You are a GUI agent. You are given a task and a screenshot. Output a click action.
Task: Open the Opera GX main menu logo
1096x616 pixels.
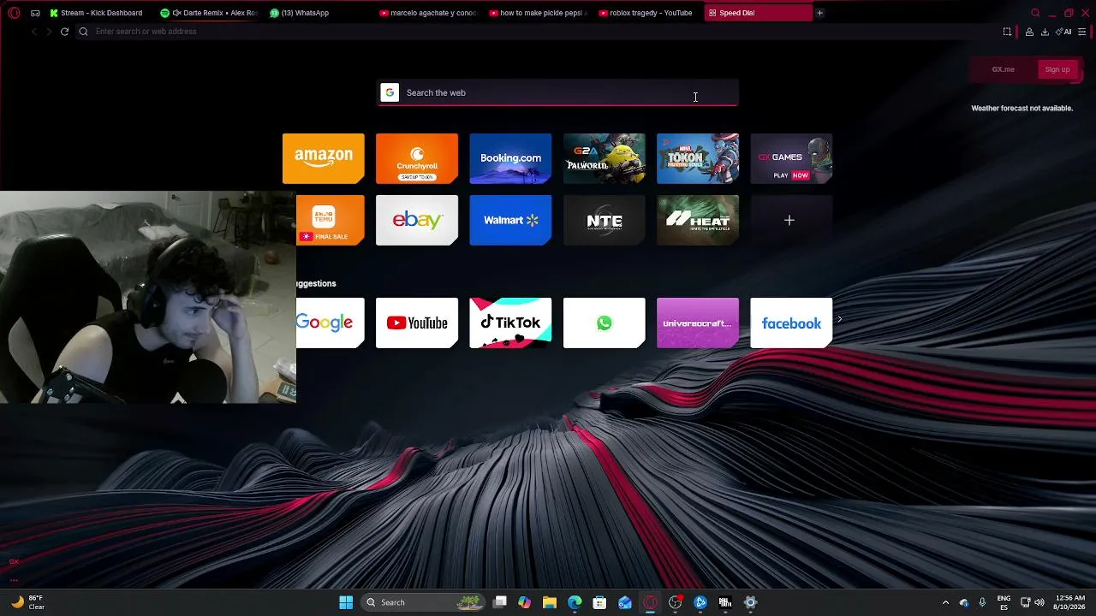[14, 13]
